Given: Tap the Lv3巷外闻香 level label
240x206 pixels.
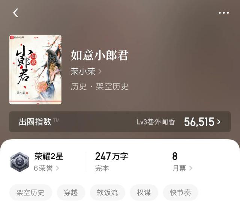Looking at the screenshot, I should pos(156,122).
